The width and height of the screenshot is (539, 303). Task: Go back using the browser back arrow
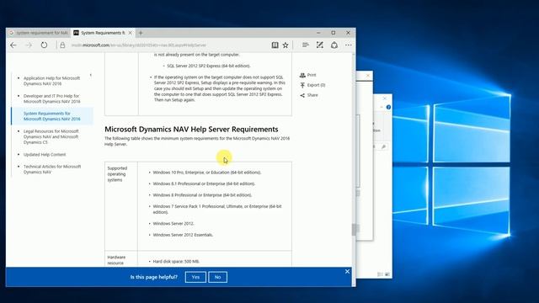[13, 45]
